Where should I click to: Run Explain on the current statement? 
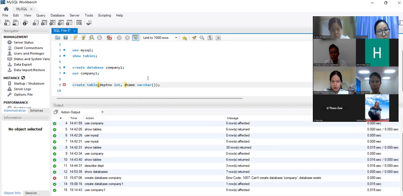click(91, 38)
